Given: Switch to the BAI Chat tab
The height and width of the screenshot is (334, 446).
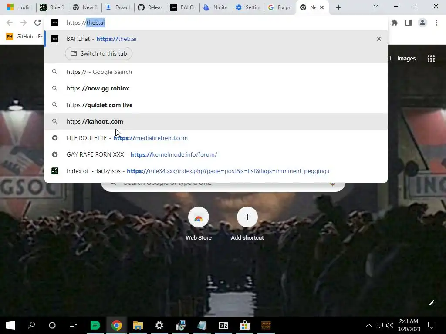Looking at the screenshot, I should pos(182,7).
